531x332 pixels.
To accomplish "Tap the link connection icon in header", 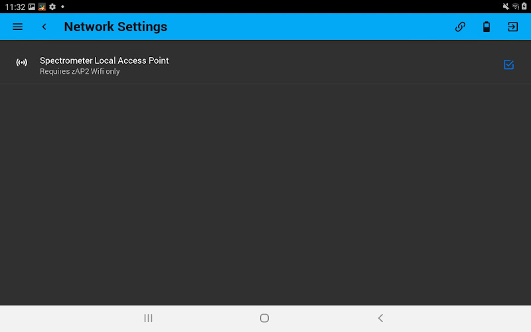I will click(x=460, y=27).
